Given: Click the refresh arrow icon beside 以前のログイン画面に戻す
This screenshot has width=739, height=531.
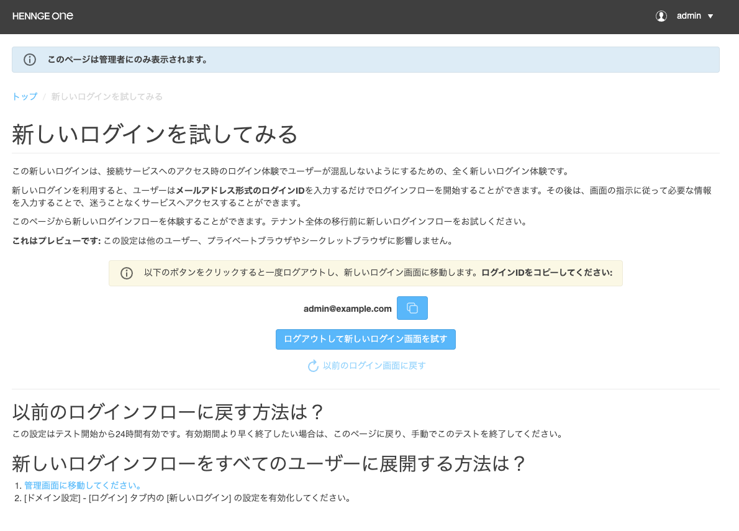Looking at the screenshot, I should pyautogui.click(x=313, y=366).
